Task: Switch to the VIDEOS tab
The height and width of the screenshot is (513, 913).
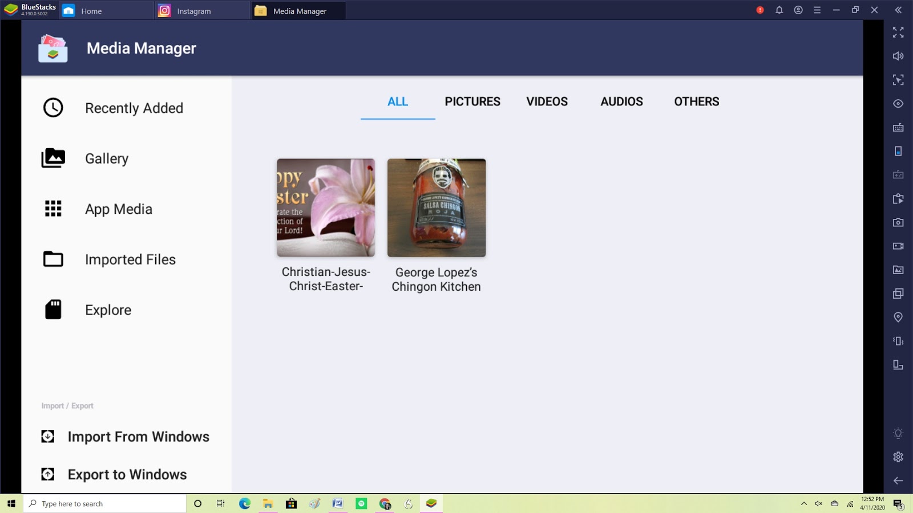Action: [x=547, y=101]
